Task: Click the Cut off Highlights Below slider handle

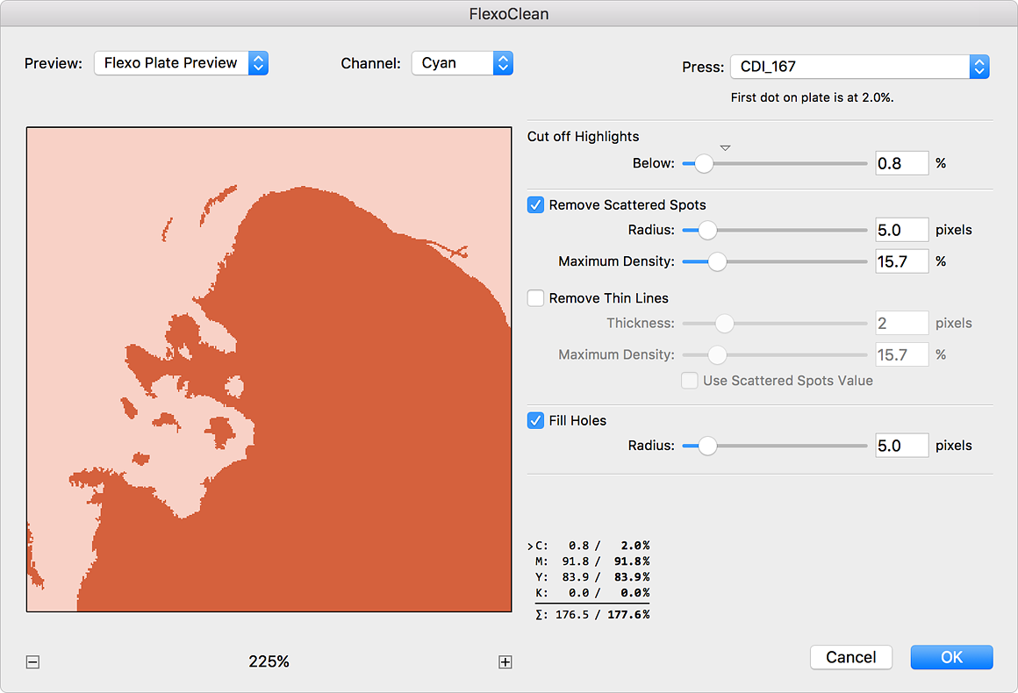Action: pos(703,163)
